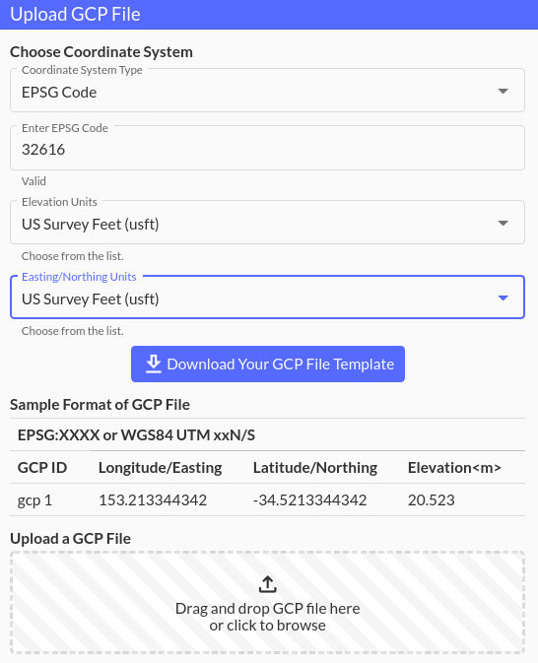Select the EPSG Code value in type selector
This screenshot has width=538, height=663.
(x=59, y=93)
